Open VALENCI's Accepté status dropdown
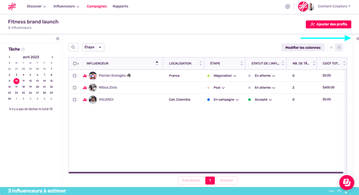359x195 pixels. 263,100
